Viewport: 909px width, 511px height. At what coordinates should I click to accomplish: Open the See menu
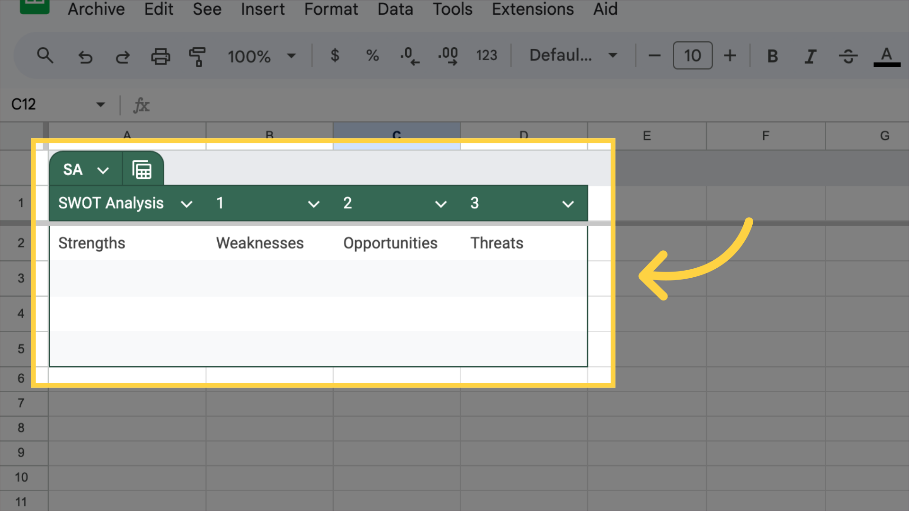tap(207, 9)
